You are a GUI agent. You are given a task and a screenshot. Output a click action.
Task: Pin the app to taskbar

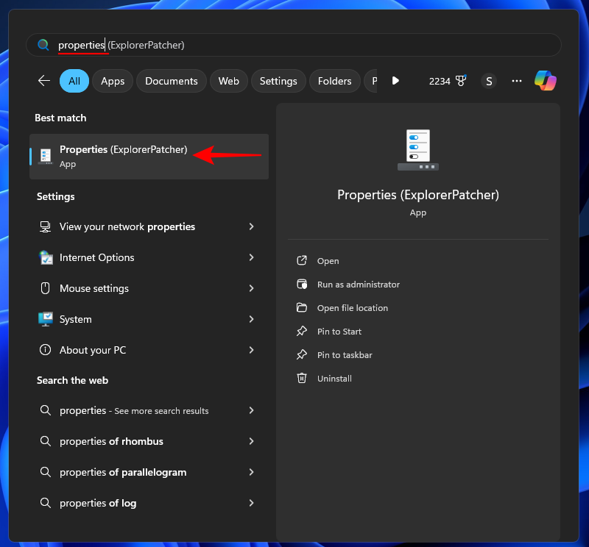pos(344,355)
